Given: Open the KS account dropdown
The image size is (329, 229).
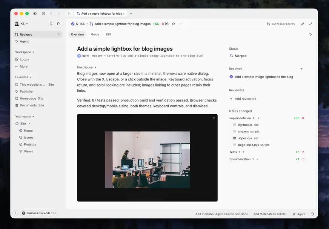Looking at the screenshot, I should 22,24.
